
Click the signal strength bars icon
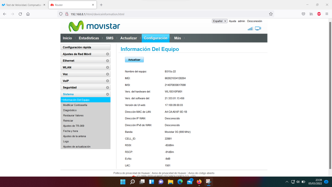250,29
